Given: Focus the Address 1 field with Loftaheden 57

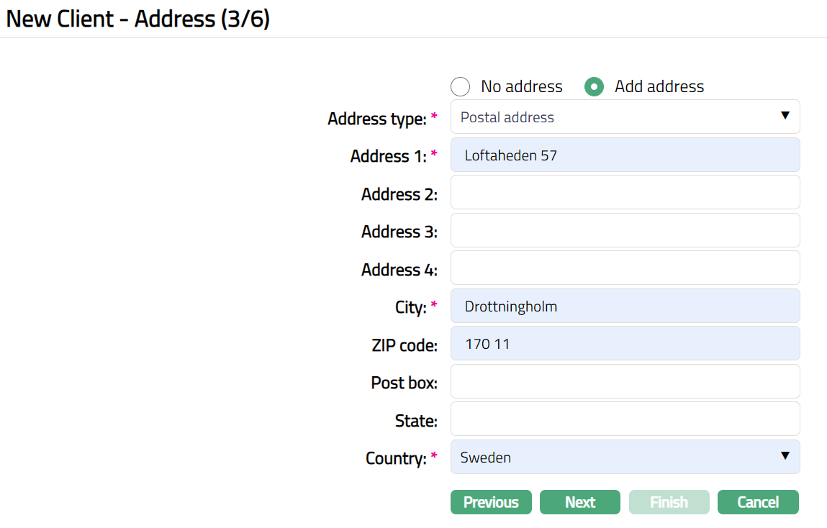Looking at the screenshot, I should click(x=624, y=155).
